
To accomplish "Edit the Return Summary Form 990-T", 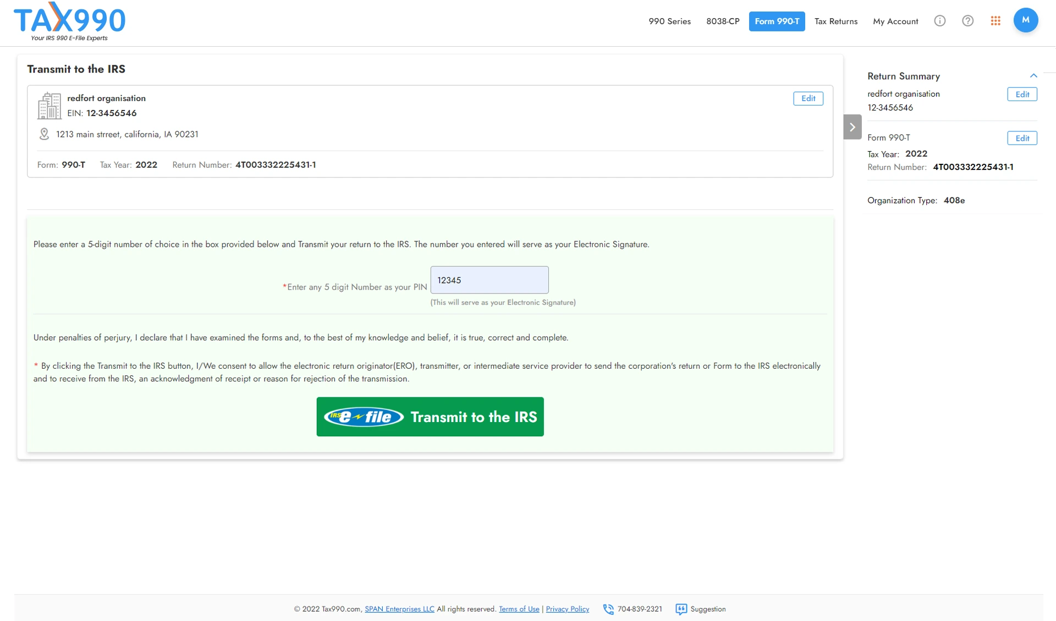I will 1022,137.
